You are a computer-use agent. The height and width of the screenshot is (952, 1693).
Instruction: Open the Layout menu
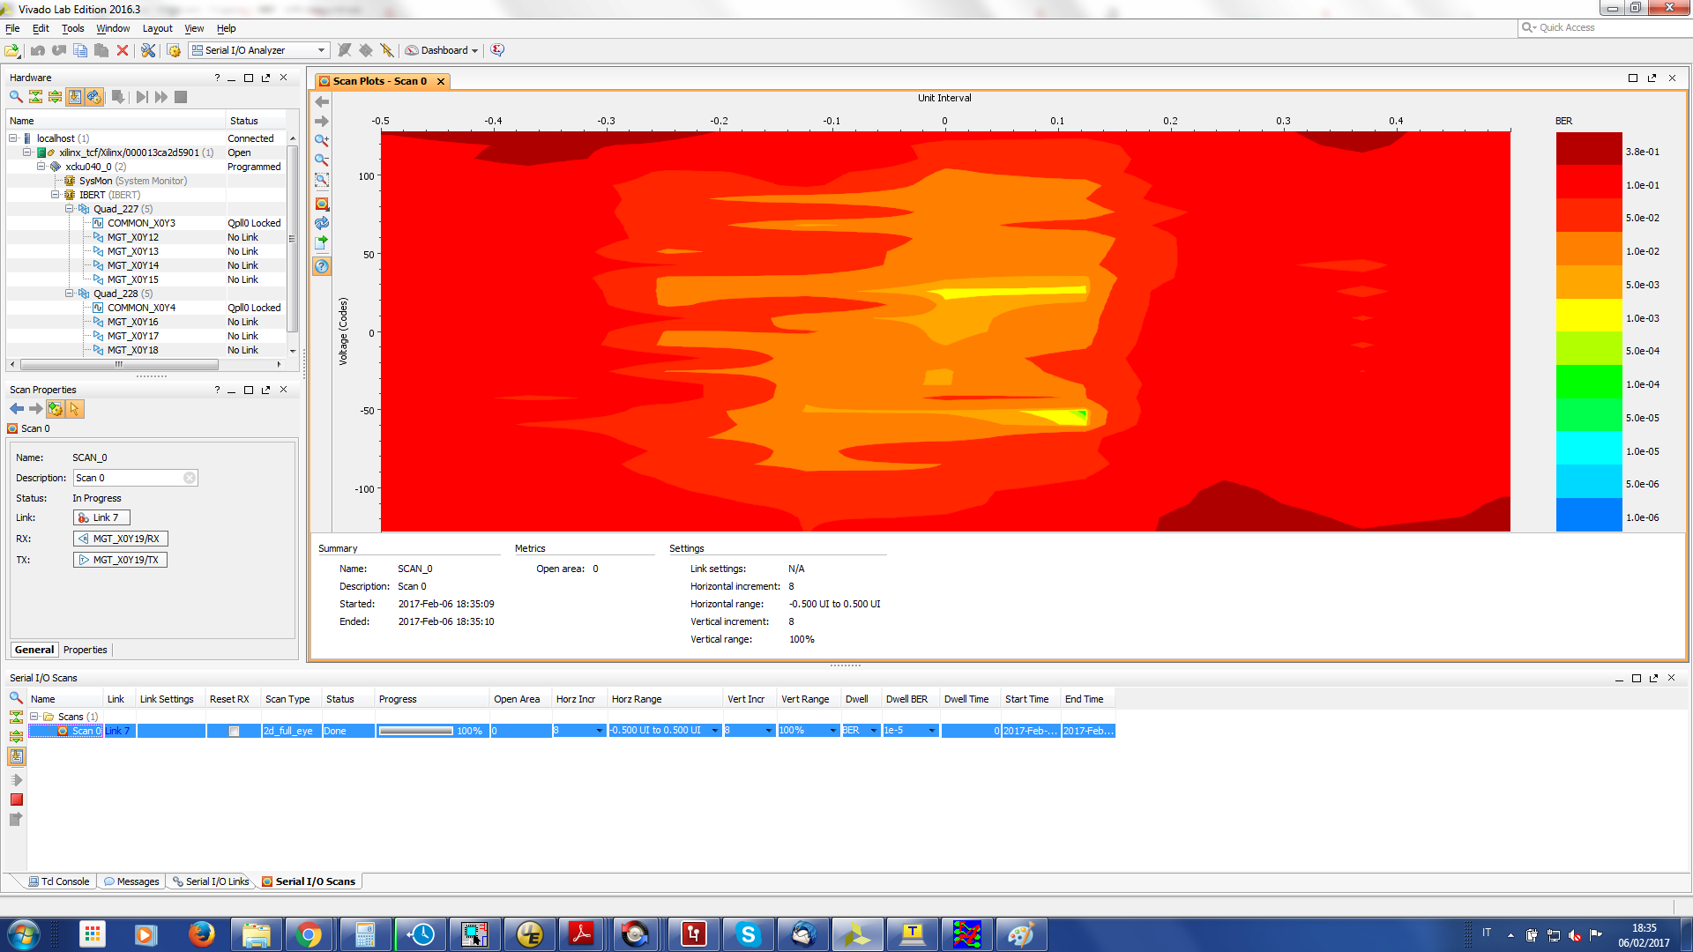coord(158,28)
